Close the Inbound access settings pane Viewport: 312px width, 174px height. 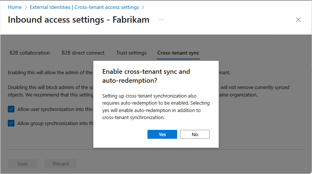[x=298, y=20]
